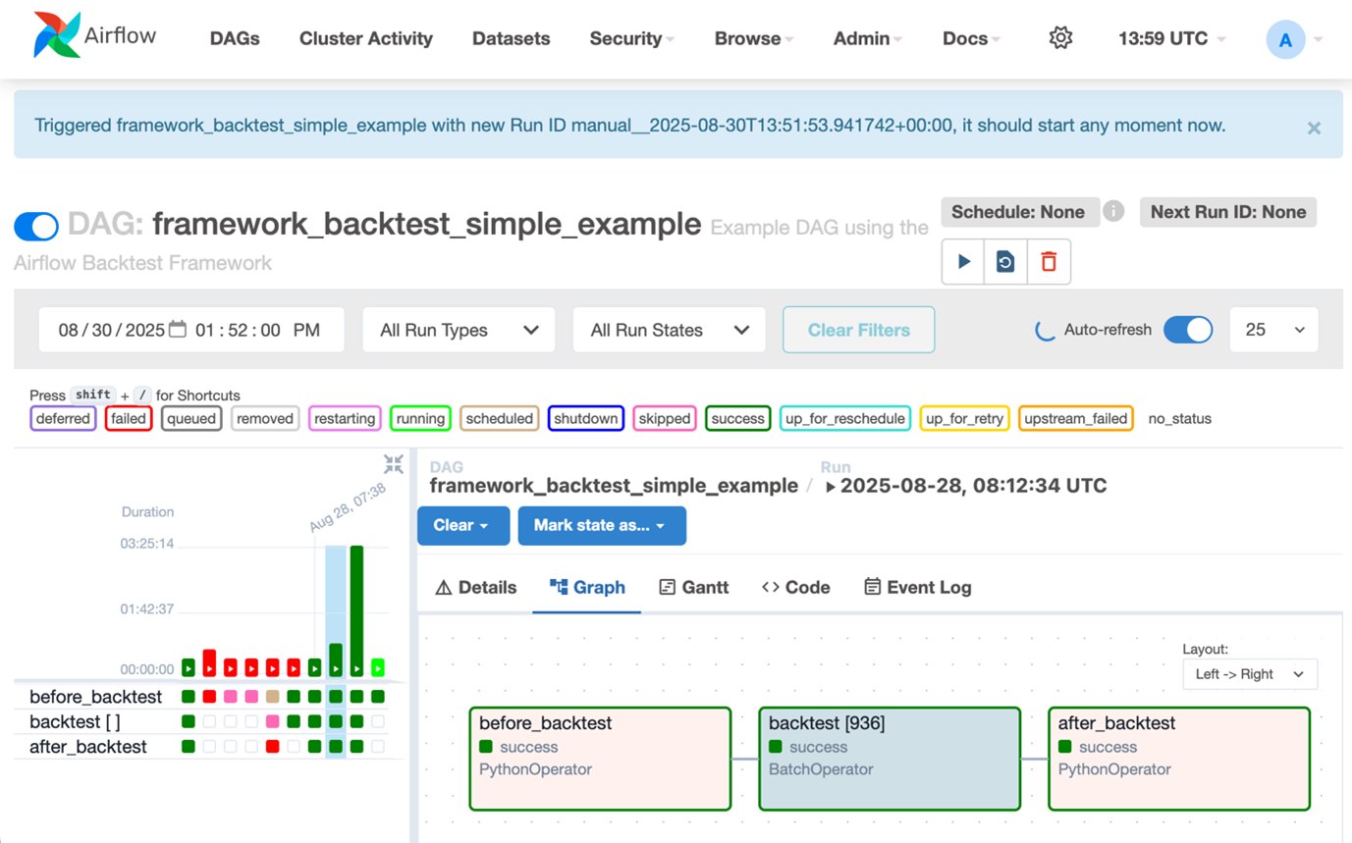Click the success legend tag
The height and width of the screenshot is (843, 1352).
tap(737, 419)
